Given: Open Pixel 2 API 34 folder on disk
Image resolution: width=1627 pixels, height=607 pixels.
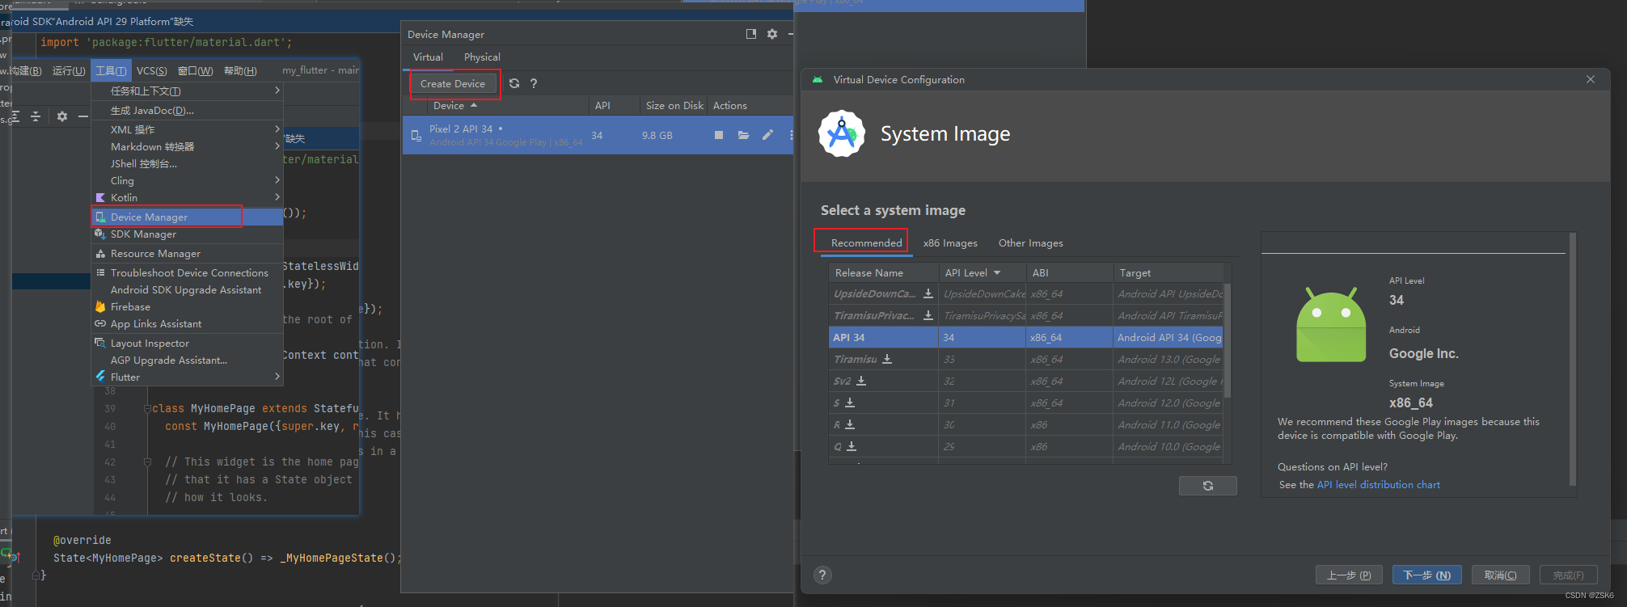Looking at the screenshot, I should (743, 135).
